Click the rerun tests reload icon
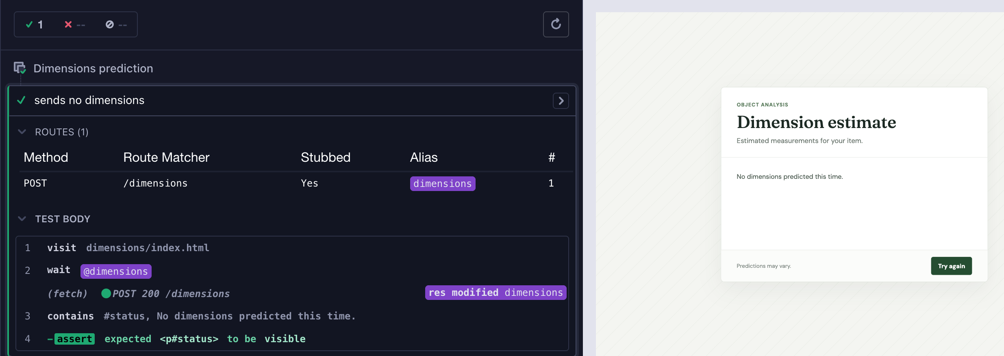Screen dimensions: 1004x356 556,24
